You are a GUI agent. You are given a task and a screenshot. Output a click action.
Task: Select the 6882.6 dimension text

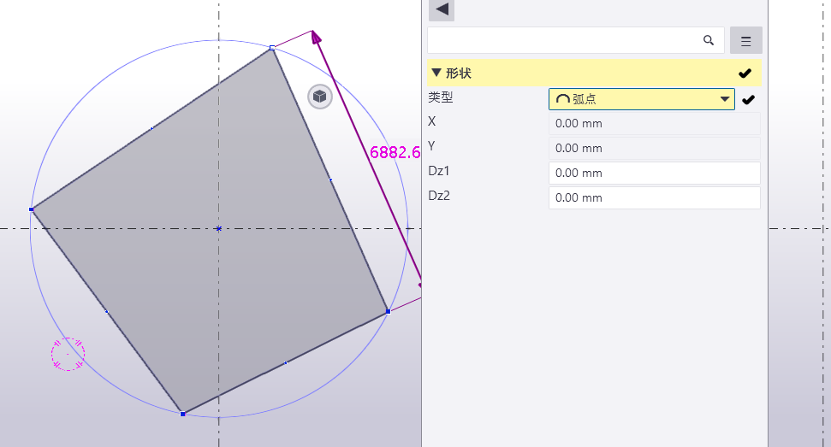pyautogui.click(x=395, y=152)
